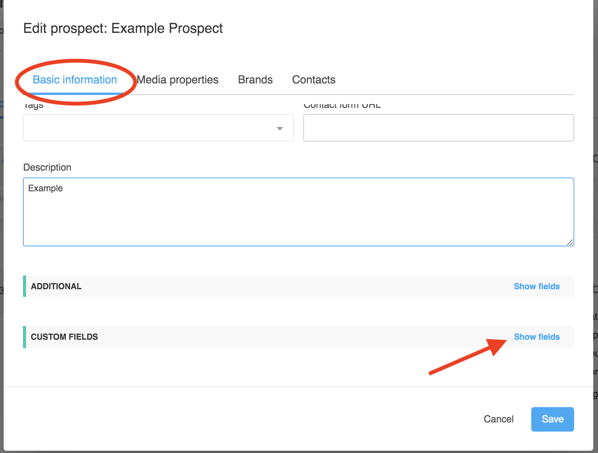Open the Brands tab
This screenshot has width=598, height=453.
click(x=255, y=80)
